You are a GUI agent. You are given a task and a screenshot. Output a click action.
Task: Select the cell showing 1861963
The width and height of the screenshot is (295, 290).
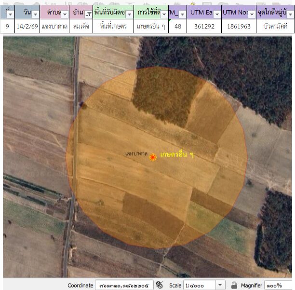click(x=239, y=27)
